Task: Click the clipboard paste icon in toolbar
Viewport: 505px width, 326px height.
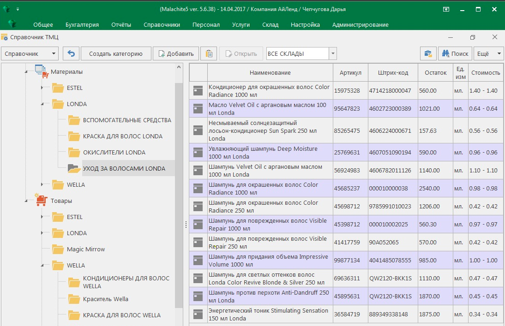Action: click(x=210, y=53)
